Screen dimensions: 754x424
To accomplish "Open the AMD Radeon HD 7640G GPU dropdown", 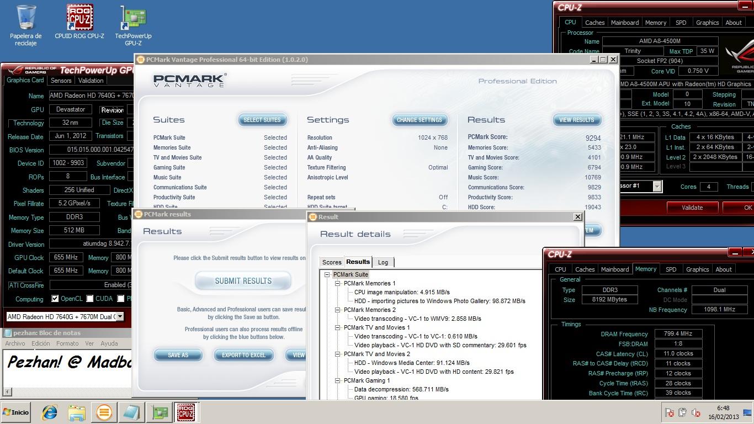I will point(120,317).
